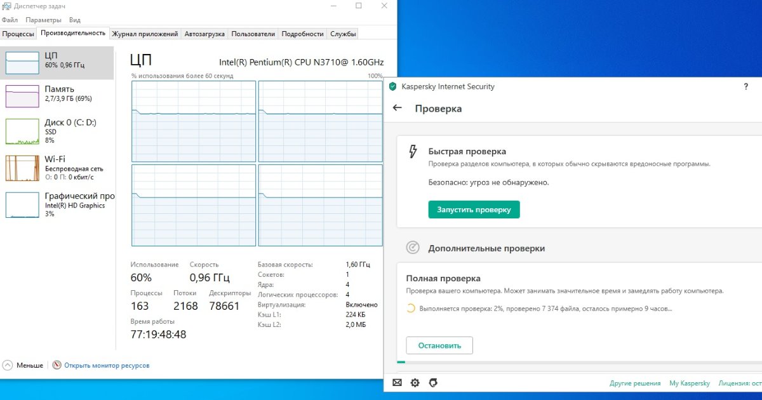The height and width of the screenshot is (400, 762).
Task: Click the lower-right CPU core graph
Action: (x=321, y=205)
